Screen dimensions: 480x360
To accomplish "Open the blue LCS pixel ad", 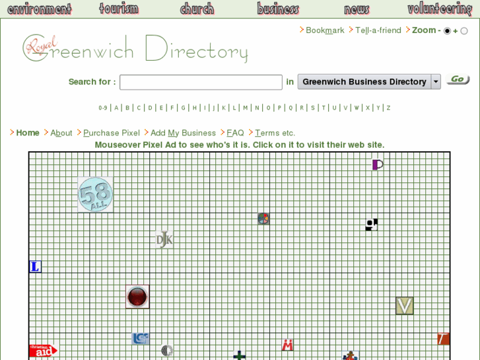I will [x=140, y=339].
